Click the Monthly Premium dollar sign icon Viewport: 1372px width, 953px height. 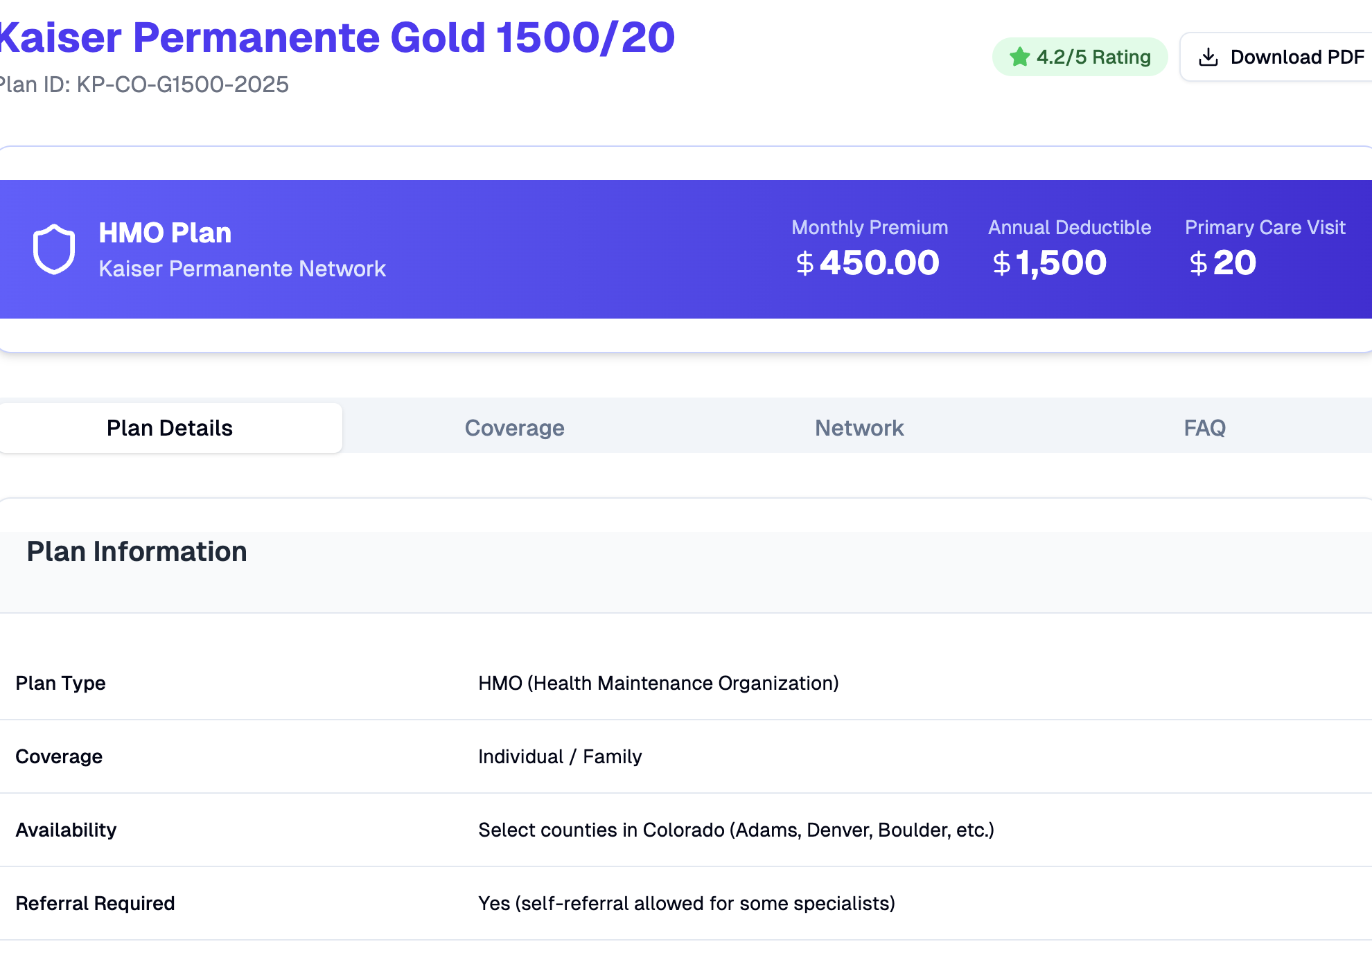pos(804,264)
